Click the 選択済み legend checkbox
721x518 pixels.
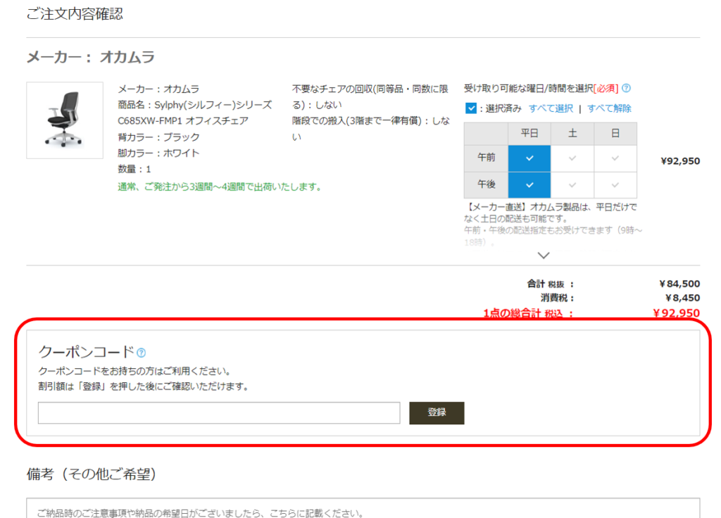(x=471, y=108)
